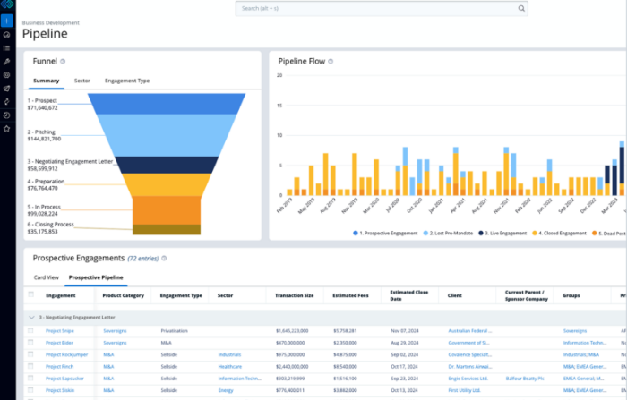Collapse the Negotiating Engagement Letter group
The image size is (627, 400).
point(30,317)
